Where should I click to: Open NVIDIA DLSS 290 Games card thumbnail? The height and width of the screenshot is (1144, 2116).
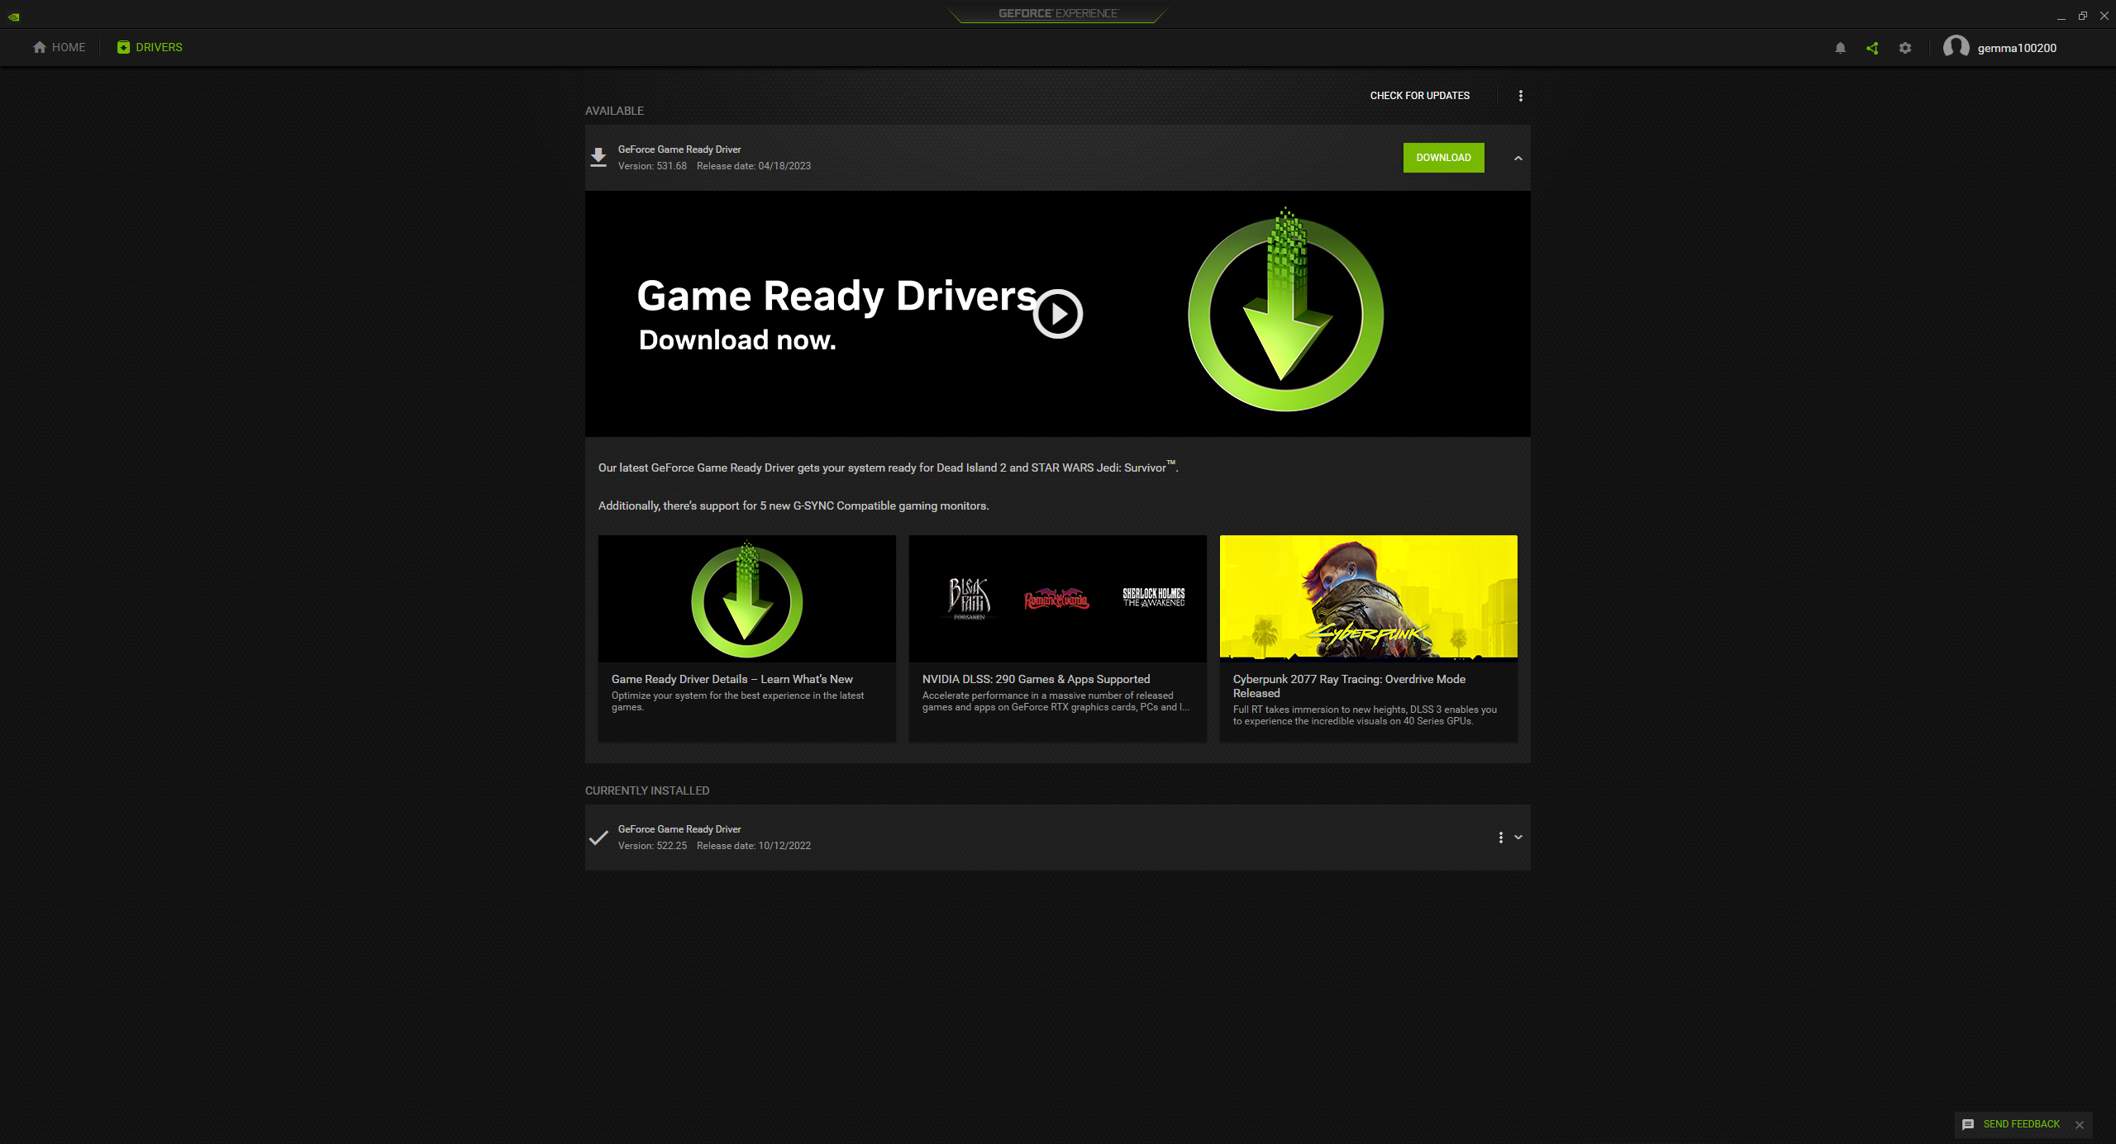point(1058,599)
